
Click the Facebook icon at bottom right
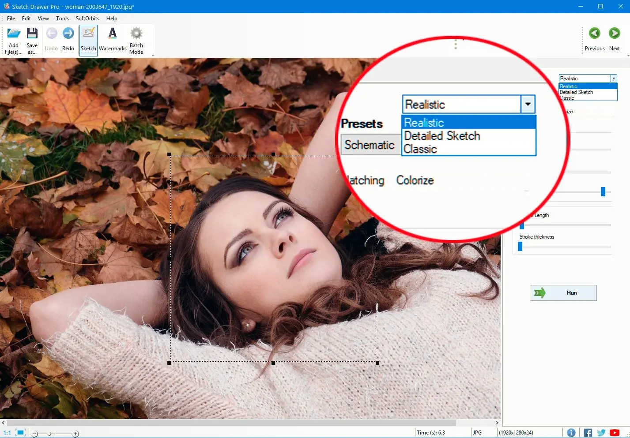[588, 432]
